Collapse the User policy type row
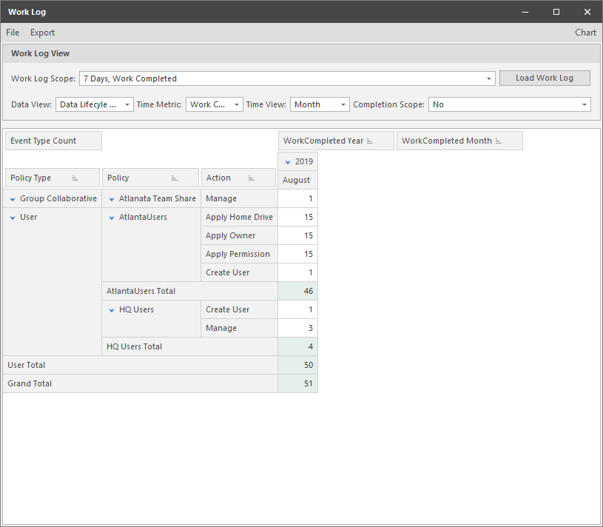603x527 pixels. 13,218
